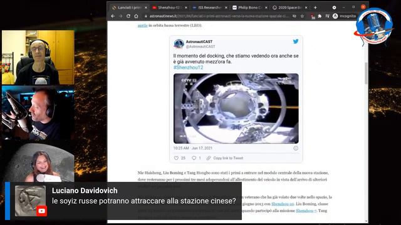The image size is (401, 225).
Task: Click Luciano Davidovich's comment avatar
Action: pyautogui.click(x=30, y=201)
